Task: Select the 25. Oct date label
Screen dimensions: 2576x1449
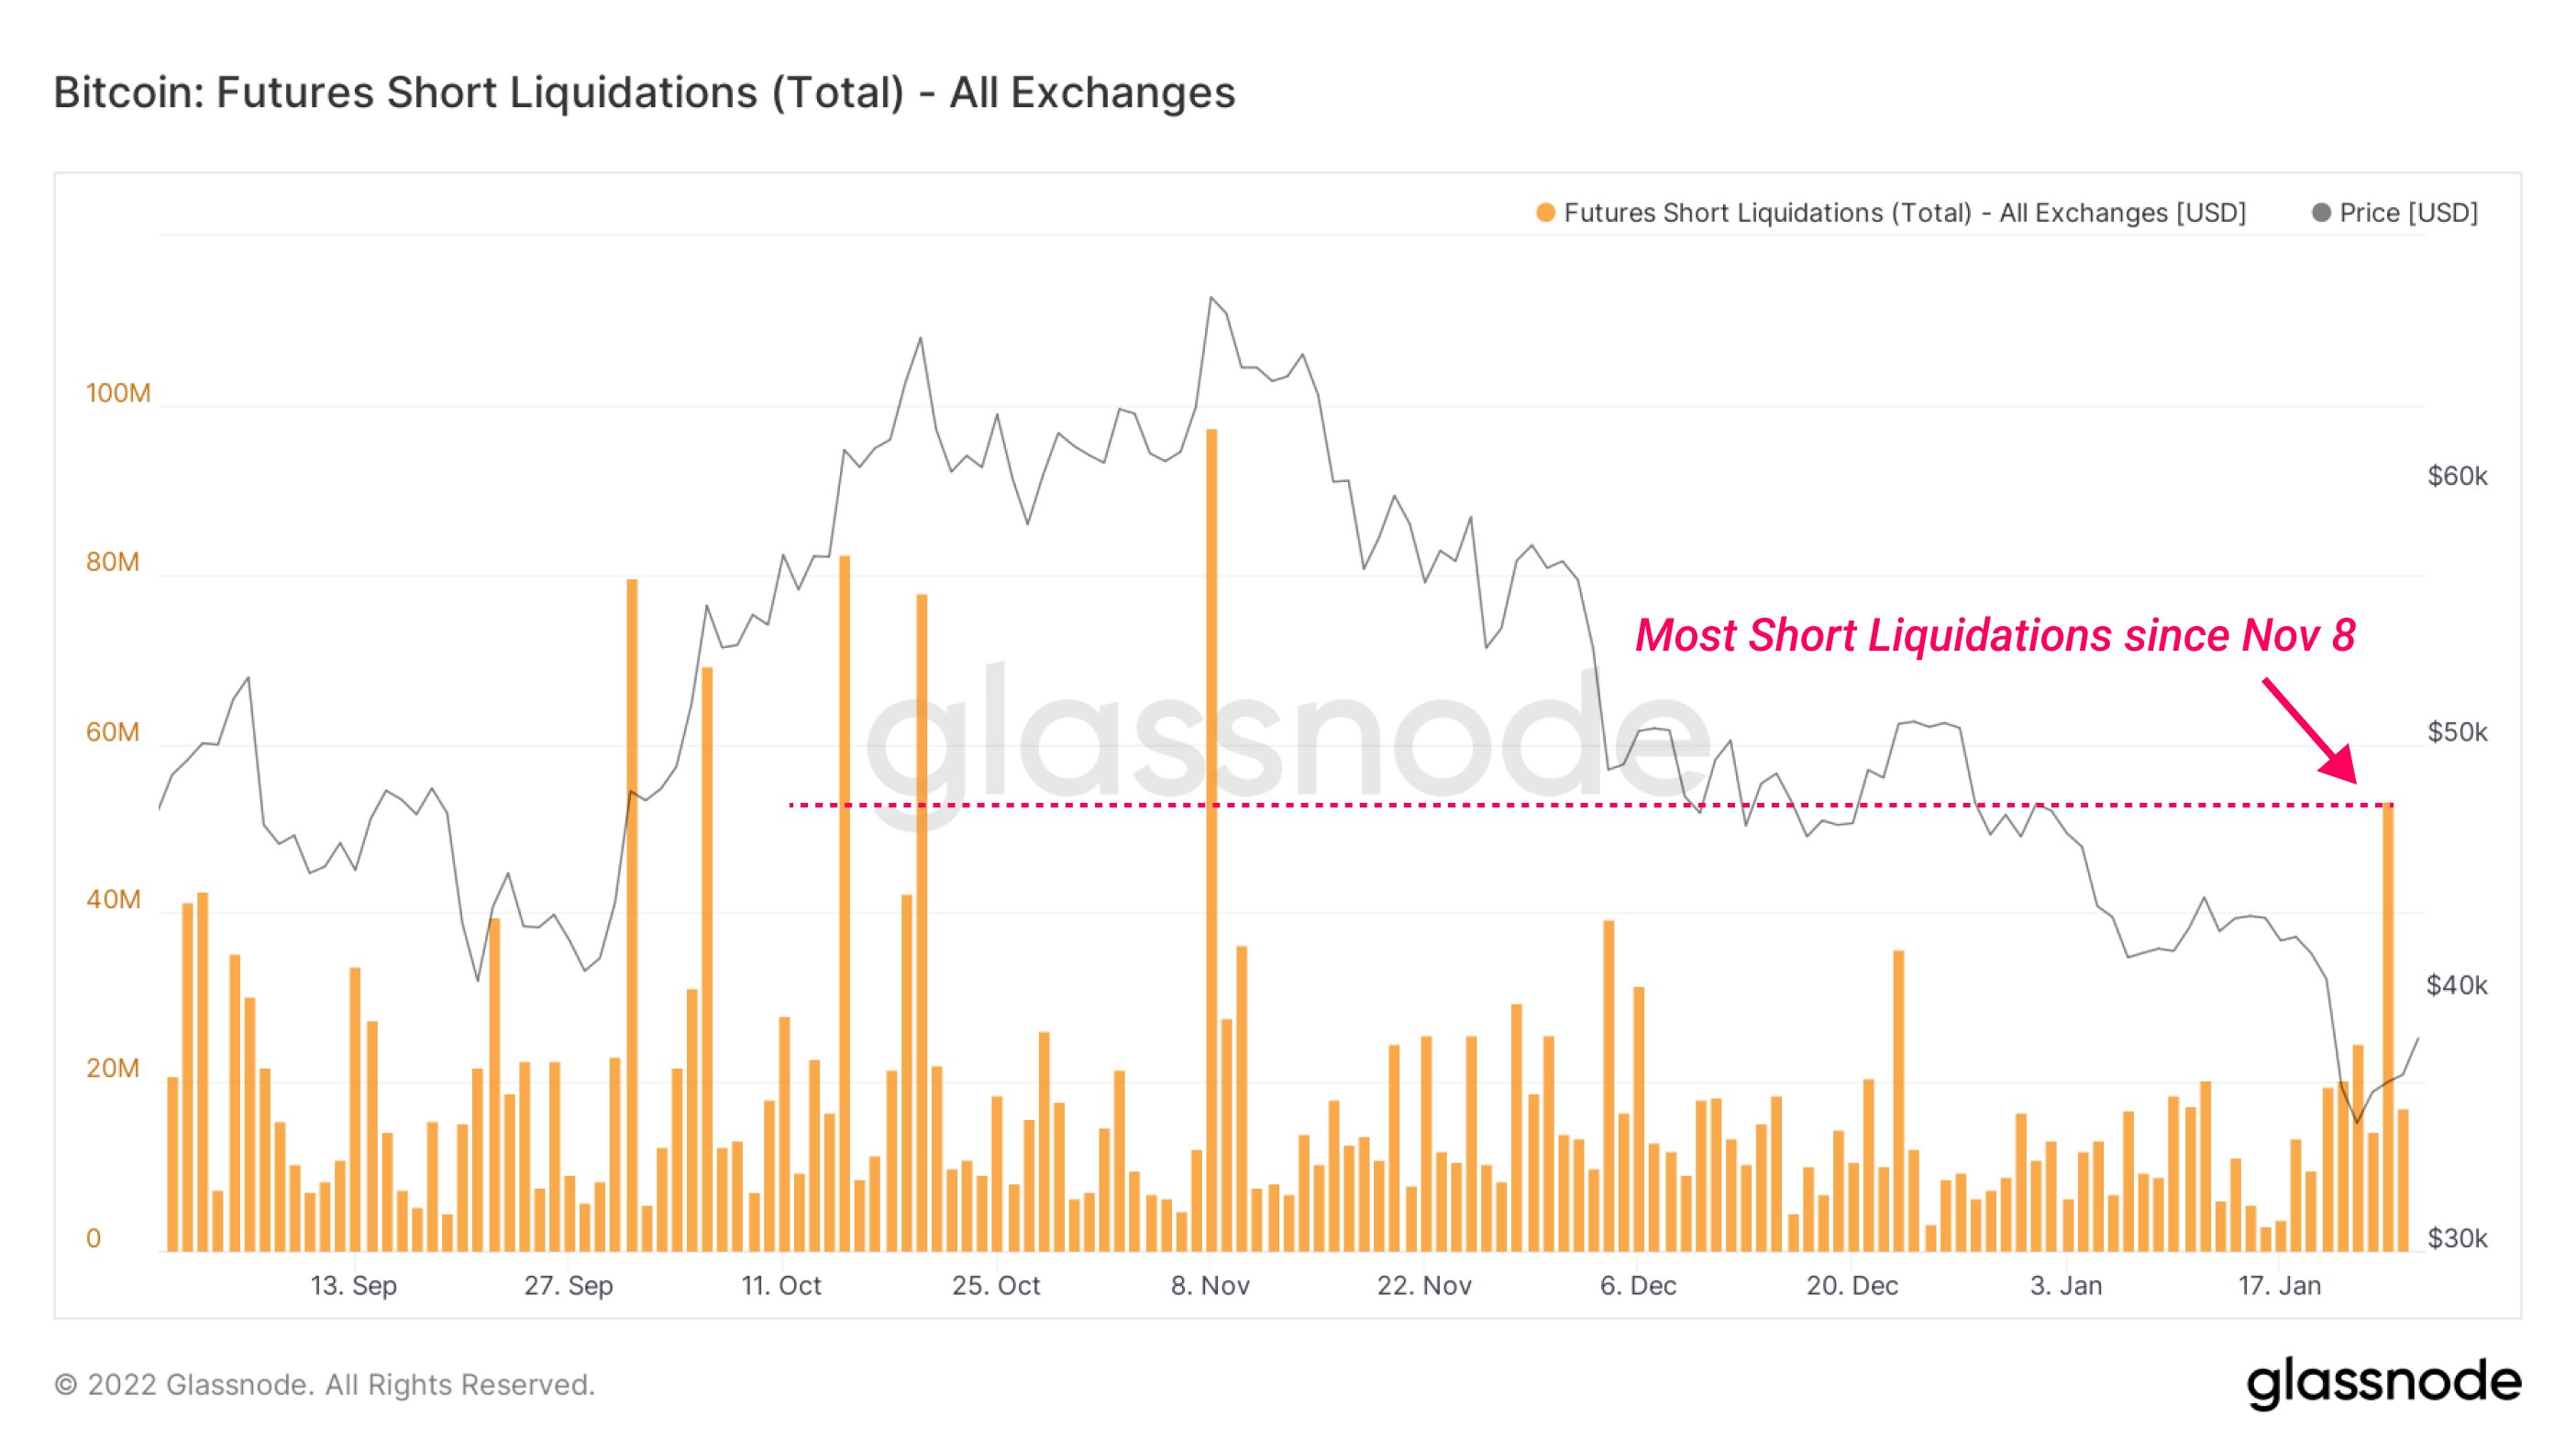Action: click(x=996, y=1285)
